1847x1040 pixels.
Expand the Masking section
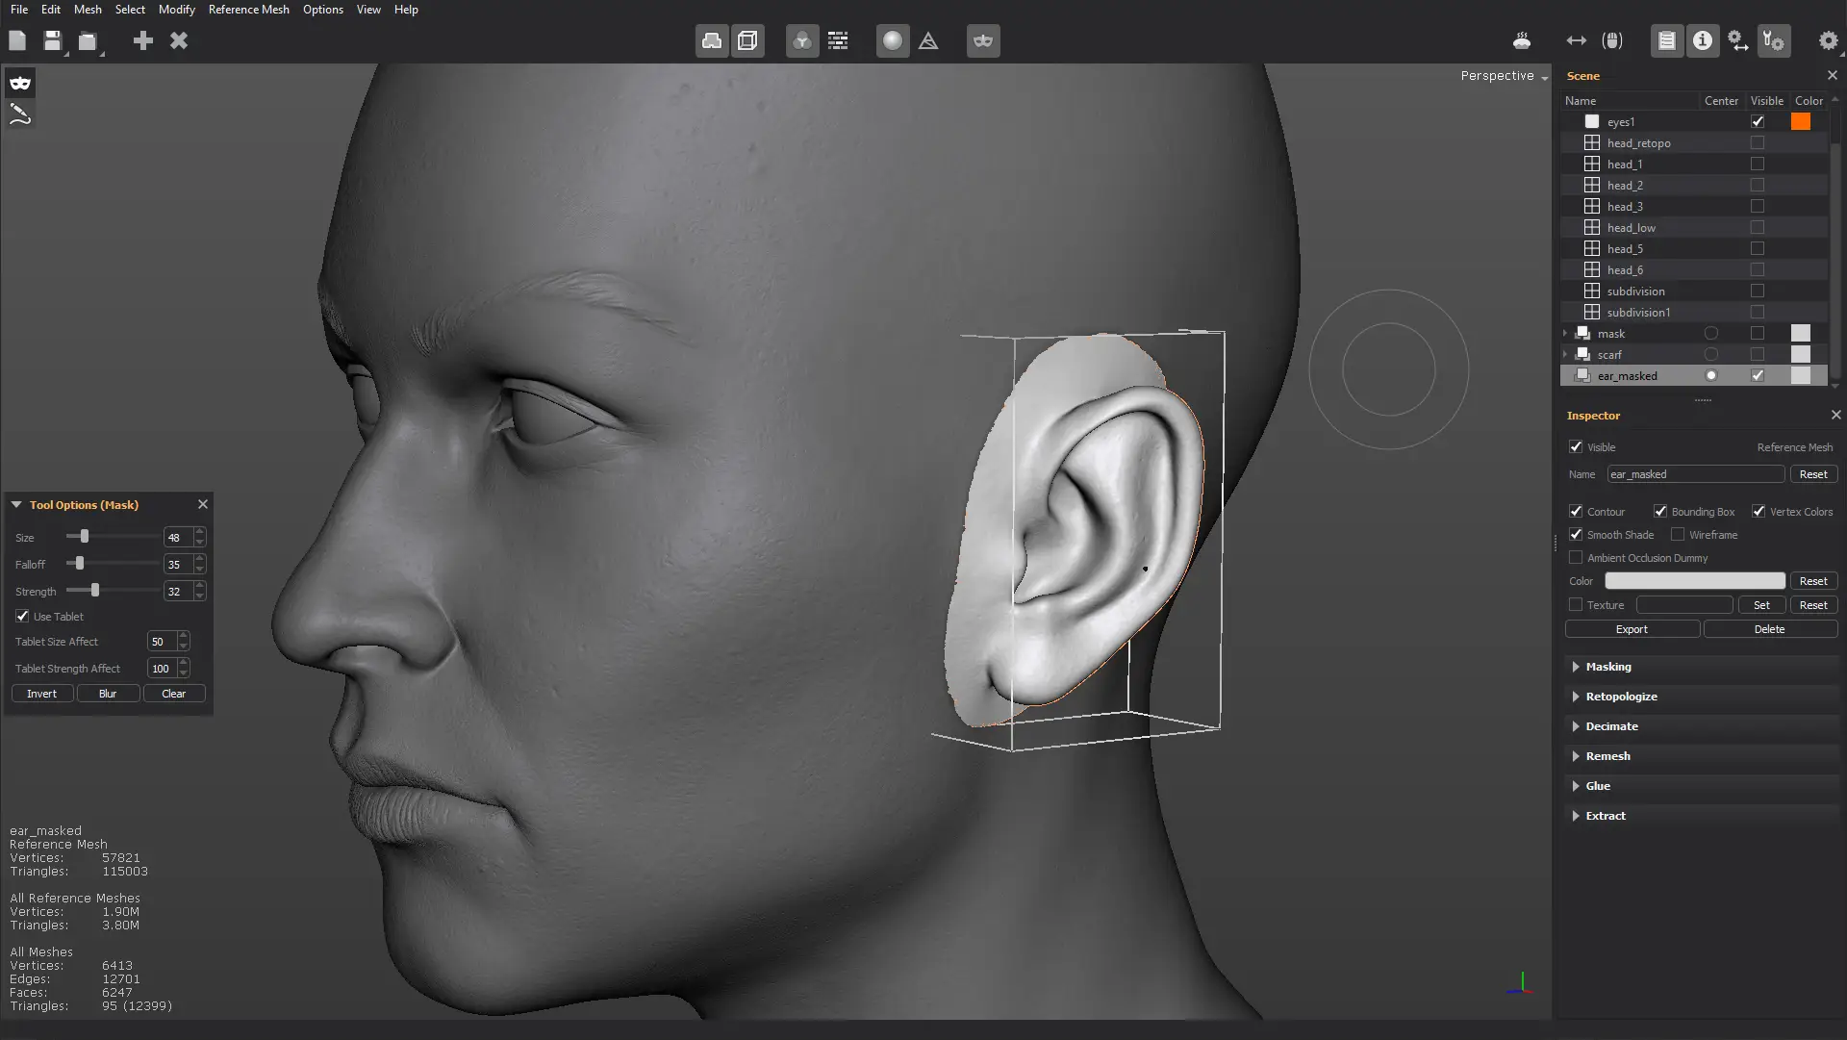coord(1608,667)
